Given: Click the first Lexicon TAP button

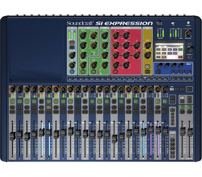Looking at the screenshot, I should point(173,72).
